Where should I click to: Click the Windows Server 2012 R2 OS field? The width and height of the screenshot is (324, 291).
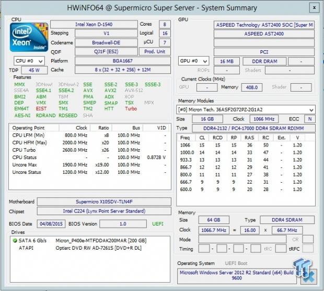[237, 276]
